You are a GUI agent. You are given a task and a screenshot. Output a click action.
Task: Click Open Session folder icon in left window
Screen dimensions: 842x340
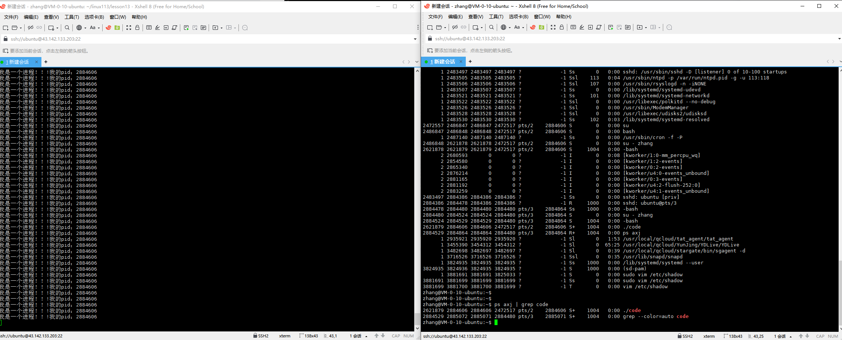pos(15,28)
